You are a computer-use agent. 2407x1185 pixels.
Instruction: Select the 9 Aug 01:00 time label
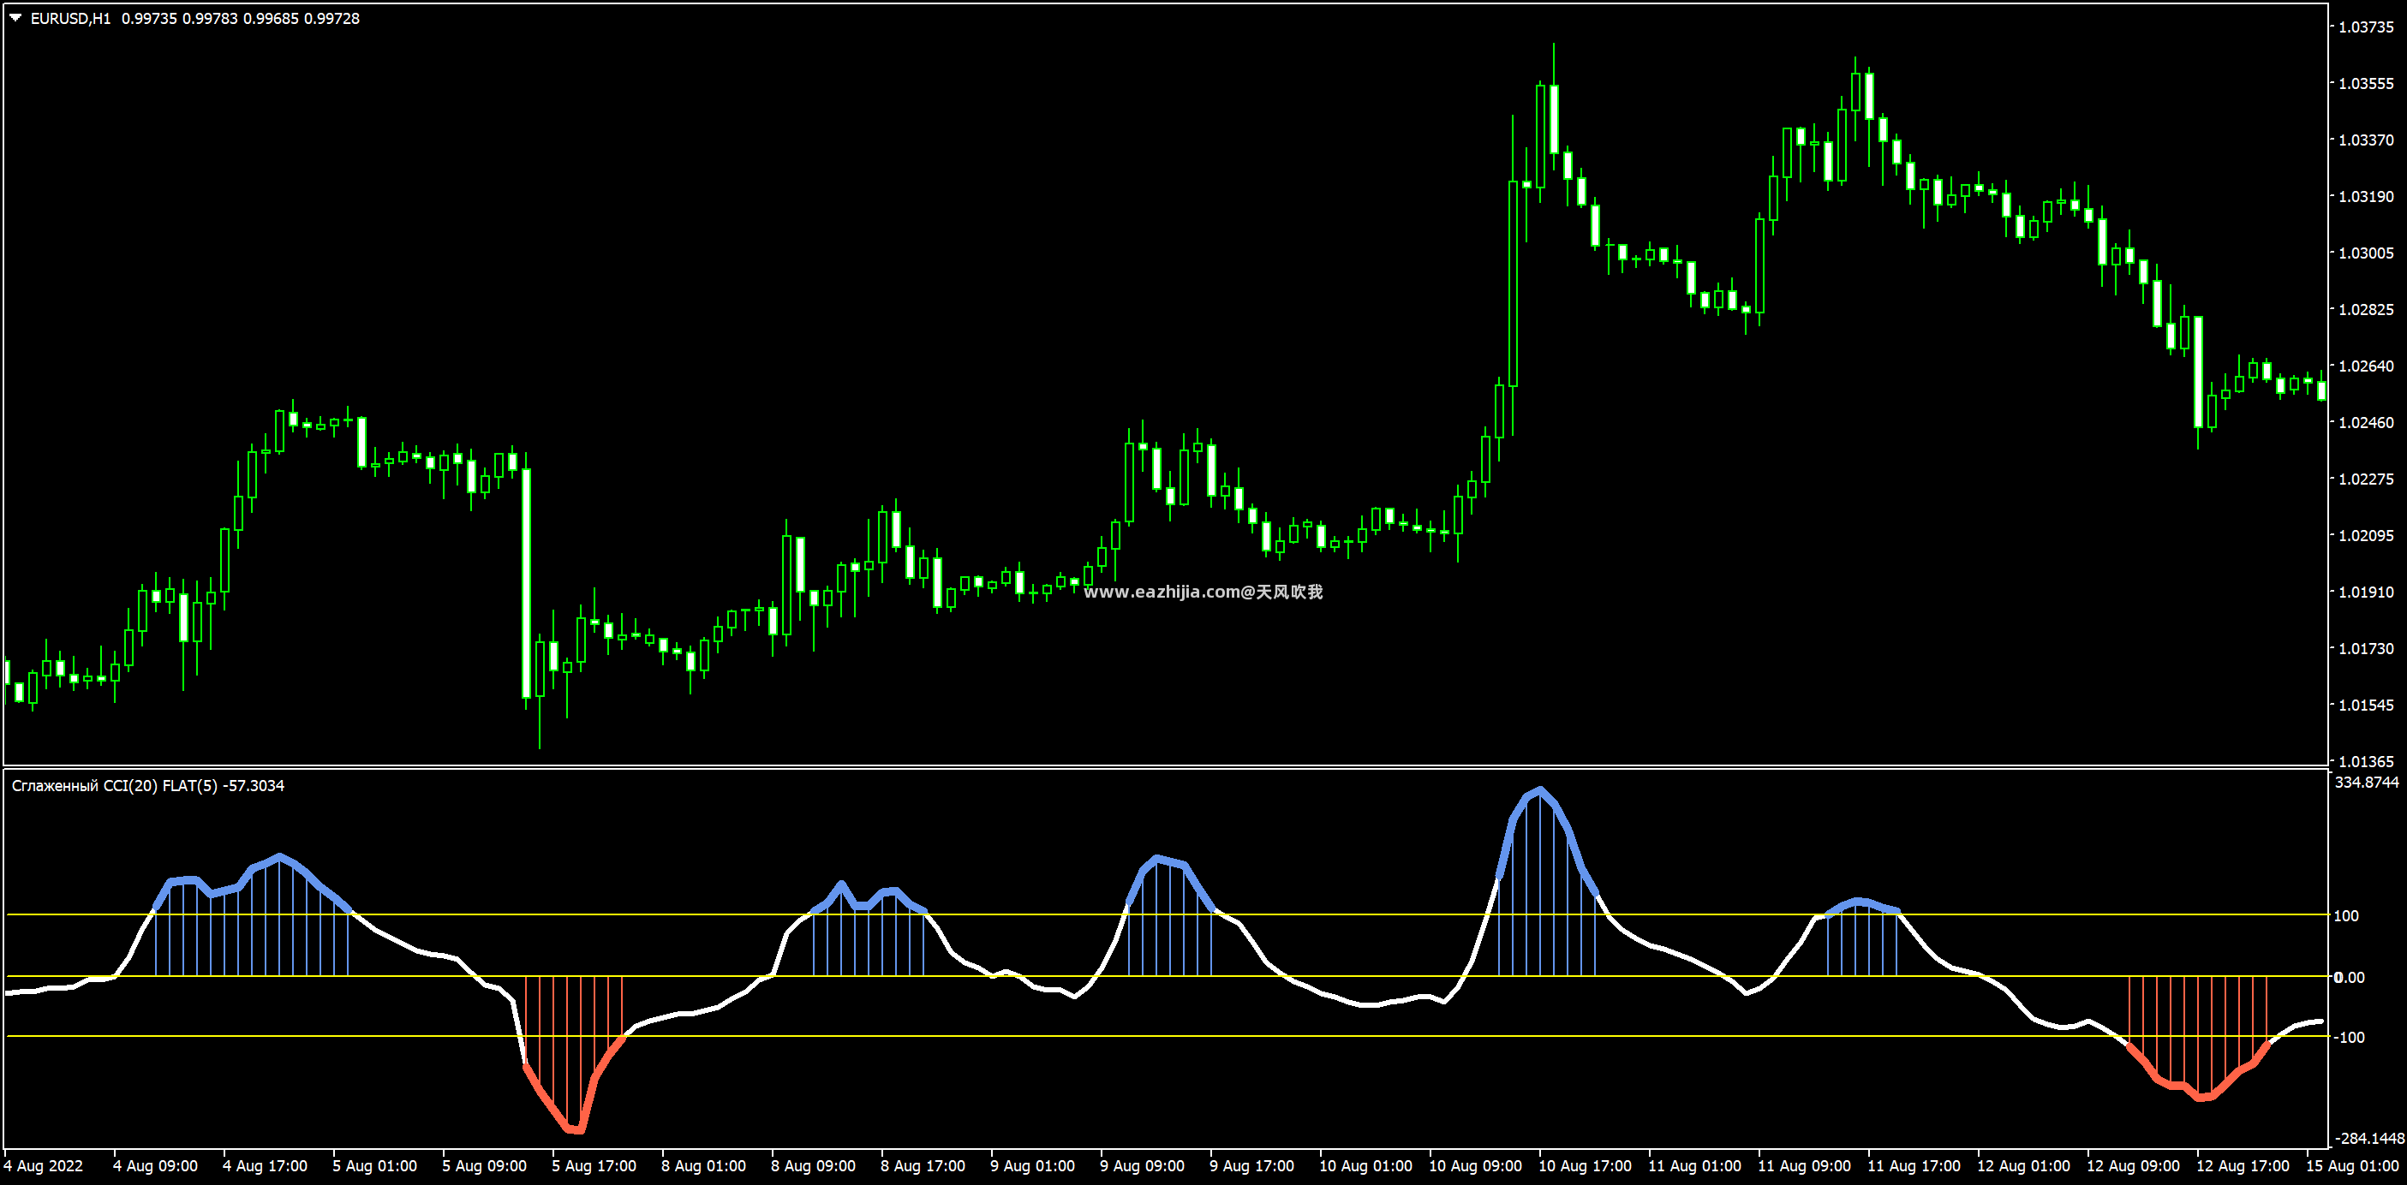pyautogui.click(x=1032, y=1165)
